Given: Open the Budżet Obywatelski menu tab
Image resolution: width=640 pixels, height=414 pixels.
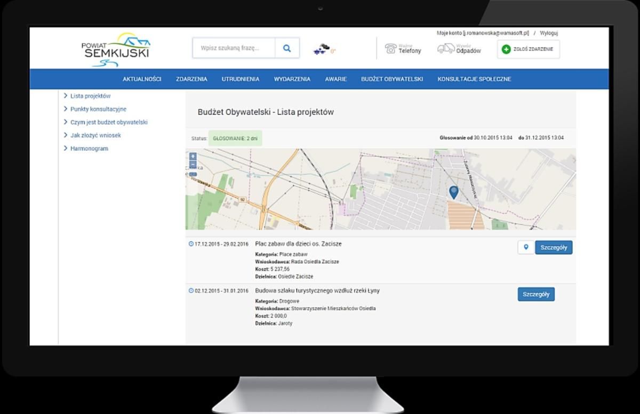Looking at the screenshot, I should pos(392,79).
